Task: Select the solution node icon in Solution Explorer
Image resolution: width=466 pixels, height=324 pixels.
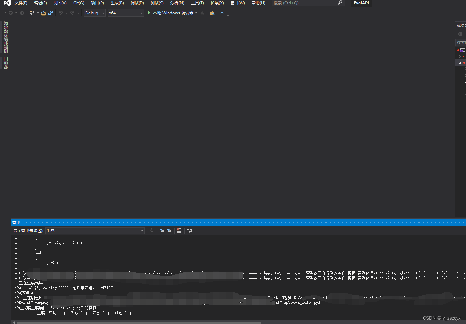Action: [x=462, y=50]
